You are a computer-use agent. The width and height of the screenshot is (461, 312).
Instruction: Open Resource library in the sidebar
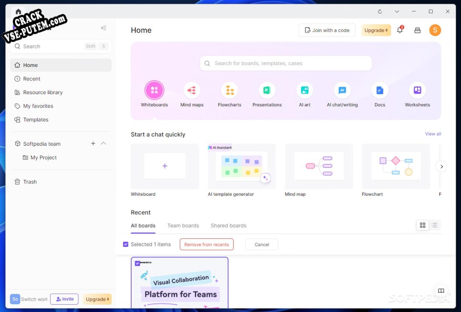click(x=43, y=92)
